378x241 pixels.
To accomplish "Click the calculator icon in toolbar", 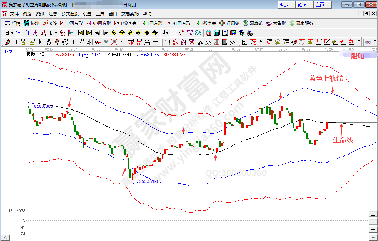I will click(217, 33).
